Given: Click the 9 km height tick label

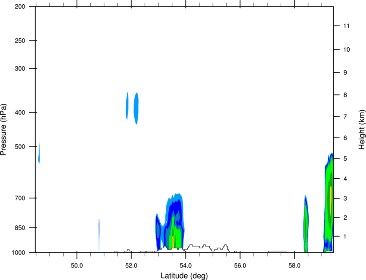Looking at the screenshot, I should point(345,73).
